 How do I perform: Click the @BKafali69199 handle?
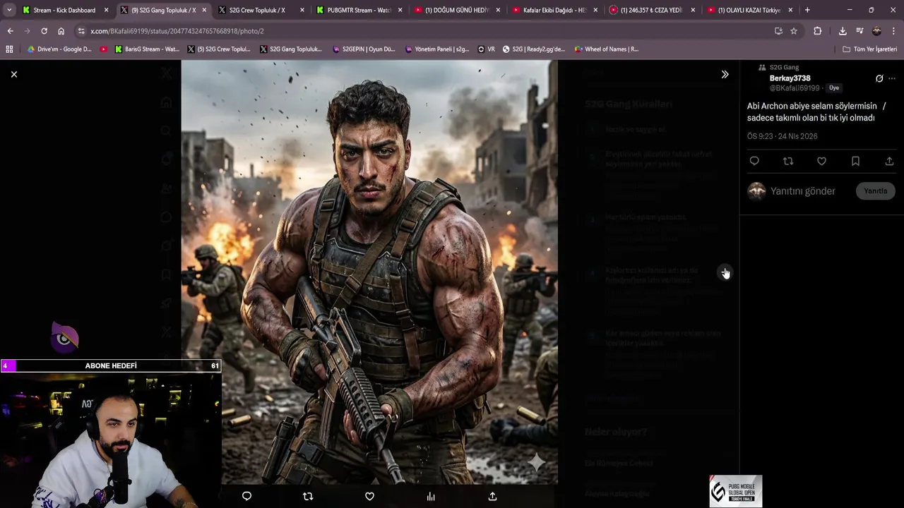pos(794,88)
